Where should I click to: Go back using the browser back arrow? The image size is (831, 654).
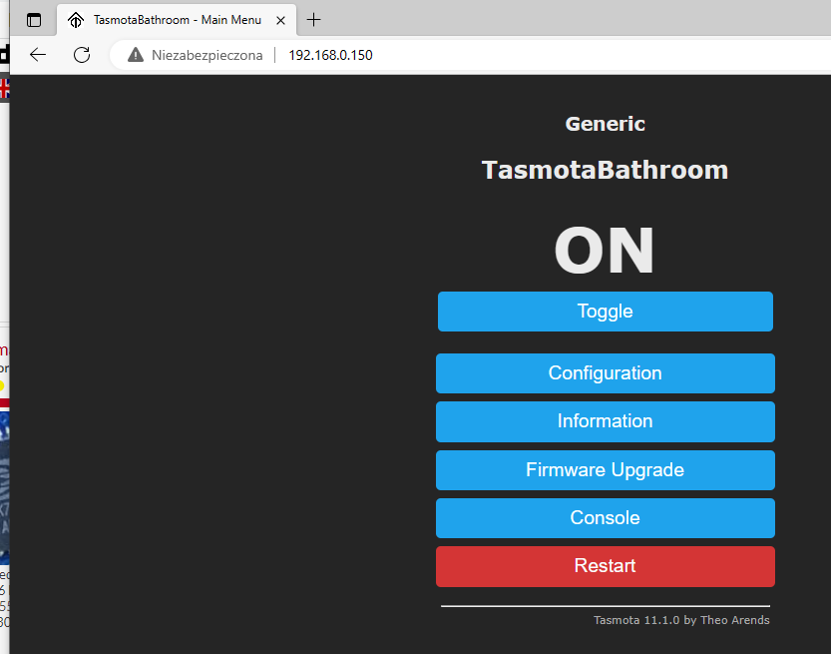tap(38, 55)
